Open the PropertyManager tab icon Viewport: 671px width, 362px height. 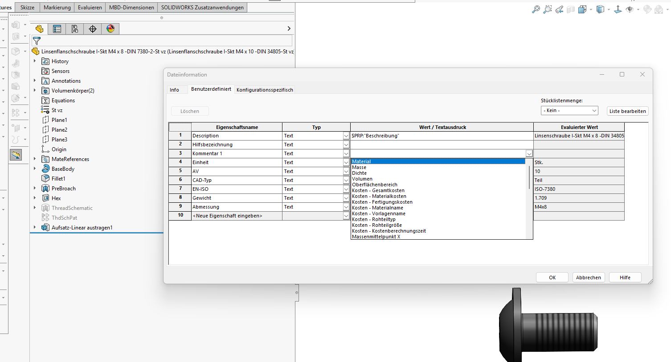[57, 29]
